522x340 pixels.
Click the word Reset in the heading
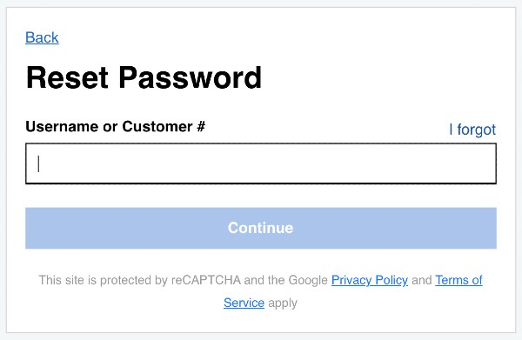67,77
